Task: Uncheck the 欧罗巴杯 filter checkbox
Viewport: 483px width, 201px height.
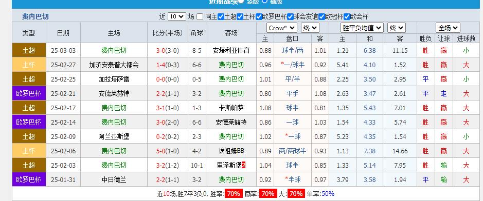Action: (x=259, y=17)
